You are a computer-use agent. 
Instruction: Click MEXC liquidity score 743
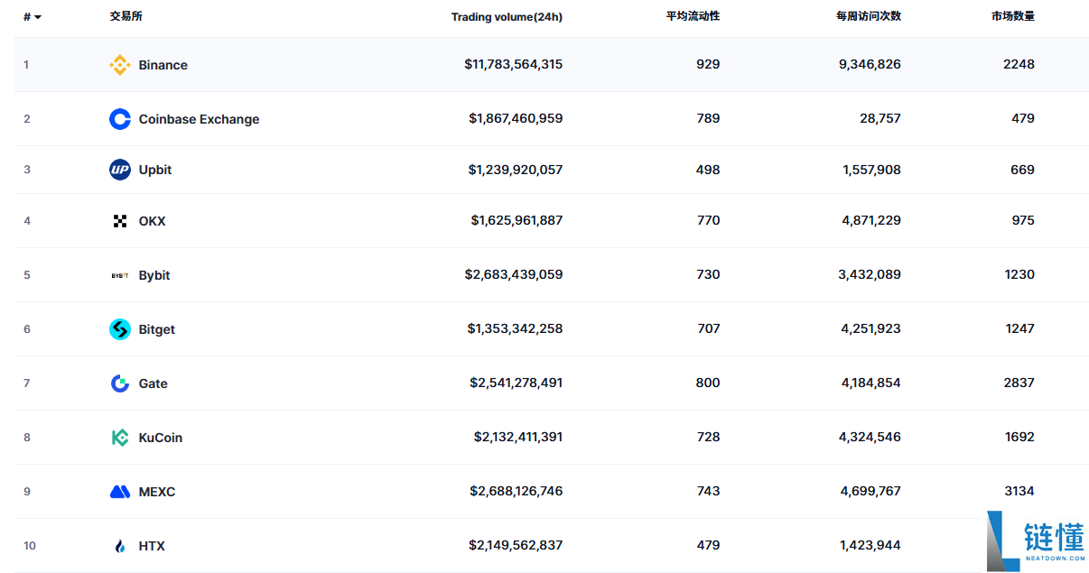[708, 491]
